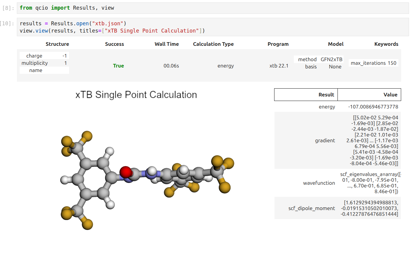Click the Calculation Type column header

(213, 44)
